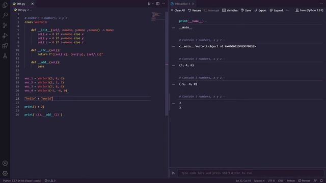Click 'print(__name__)' cell in interactive window
Screen dimensions: 326x183
(192, 21)
